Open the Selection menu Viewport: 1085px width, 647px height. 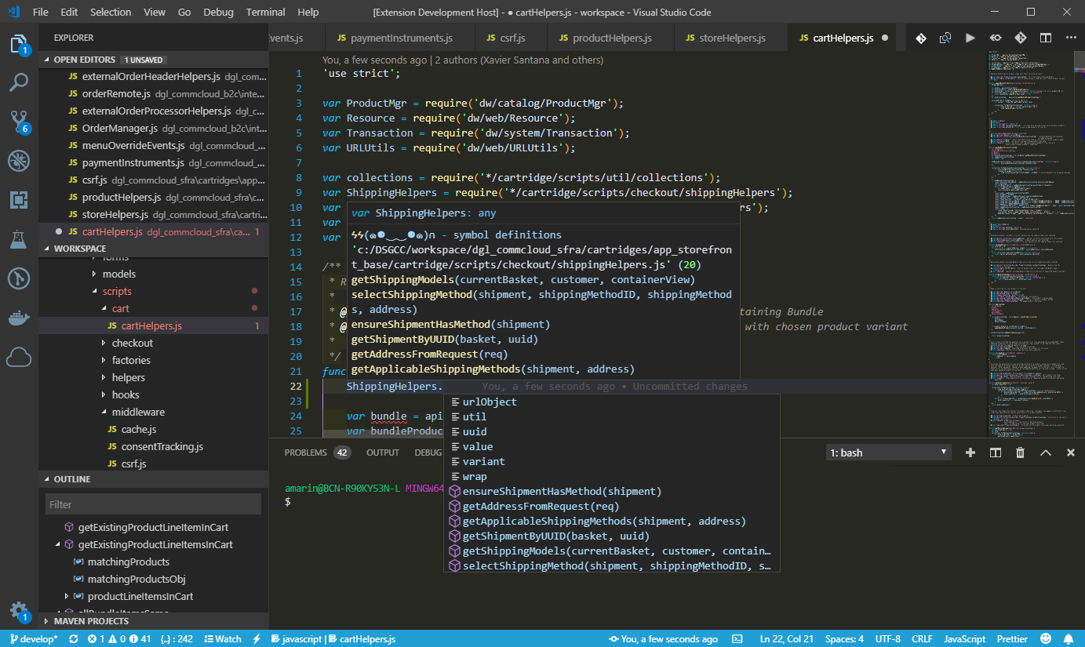[111, 12]
